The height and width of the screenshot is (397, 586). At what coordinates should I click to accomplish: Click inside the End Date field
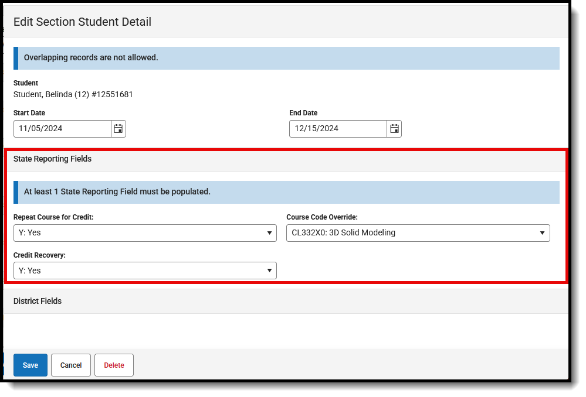pos(334,128)
